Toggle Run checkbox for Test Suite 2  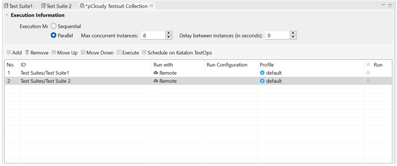368,81
